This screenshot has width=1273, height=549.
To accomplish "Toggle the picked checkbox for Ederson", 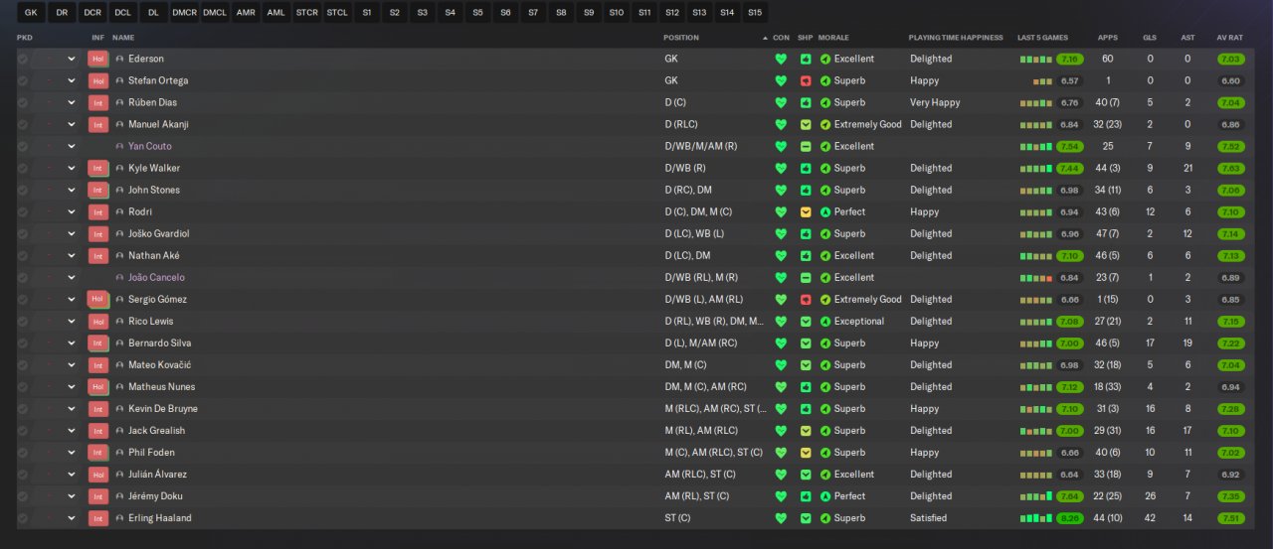I will [23, 59].
